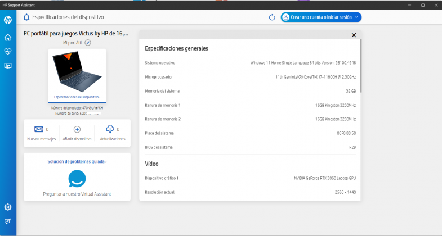
Task: Open the feedback icon at sidebar bottom
Action: (8, 221)
